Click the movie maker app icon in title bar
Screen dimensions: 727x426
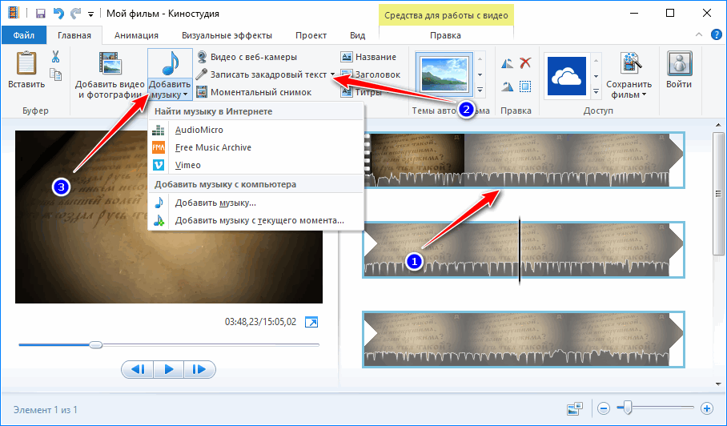coord(14,13)
